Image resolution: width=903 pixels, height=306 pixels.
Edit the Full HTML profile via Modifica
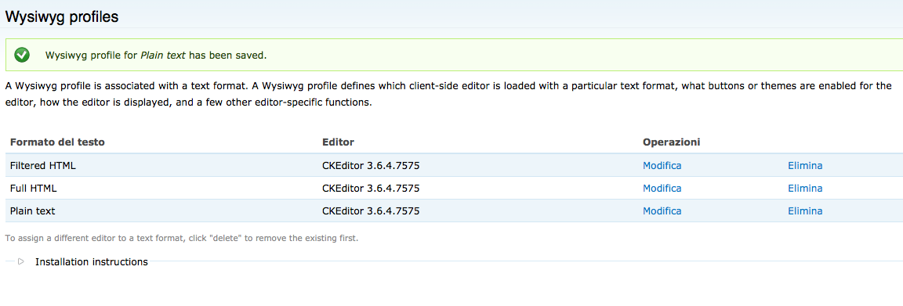(662, 188)
